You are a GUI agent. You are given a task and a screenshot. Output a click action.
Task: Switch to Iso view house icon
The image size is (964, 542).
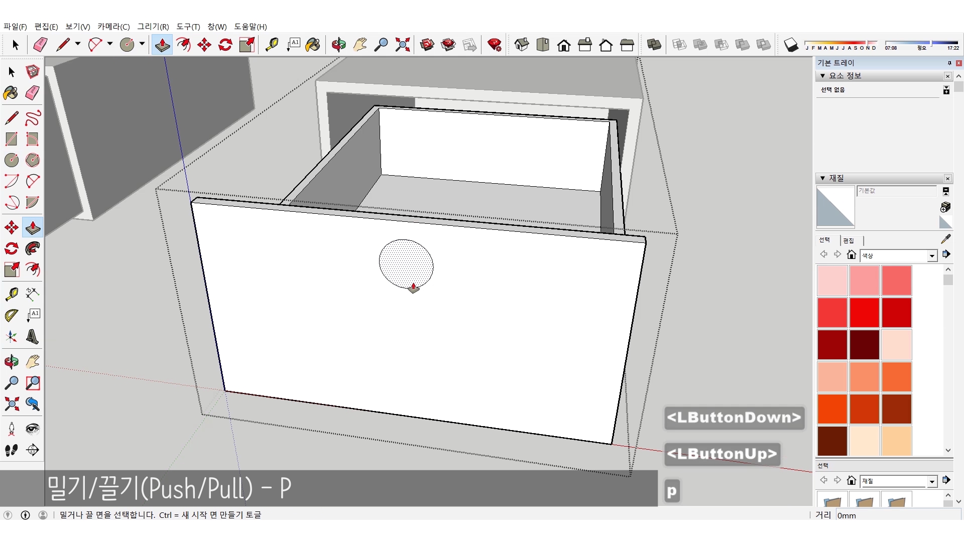(522, 45)
